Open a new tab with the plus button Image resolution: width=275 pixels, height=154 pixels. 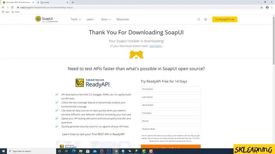(x=73, y=3)
